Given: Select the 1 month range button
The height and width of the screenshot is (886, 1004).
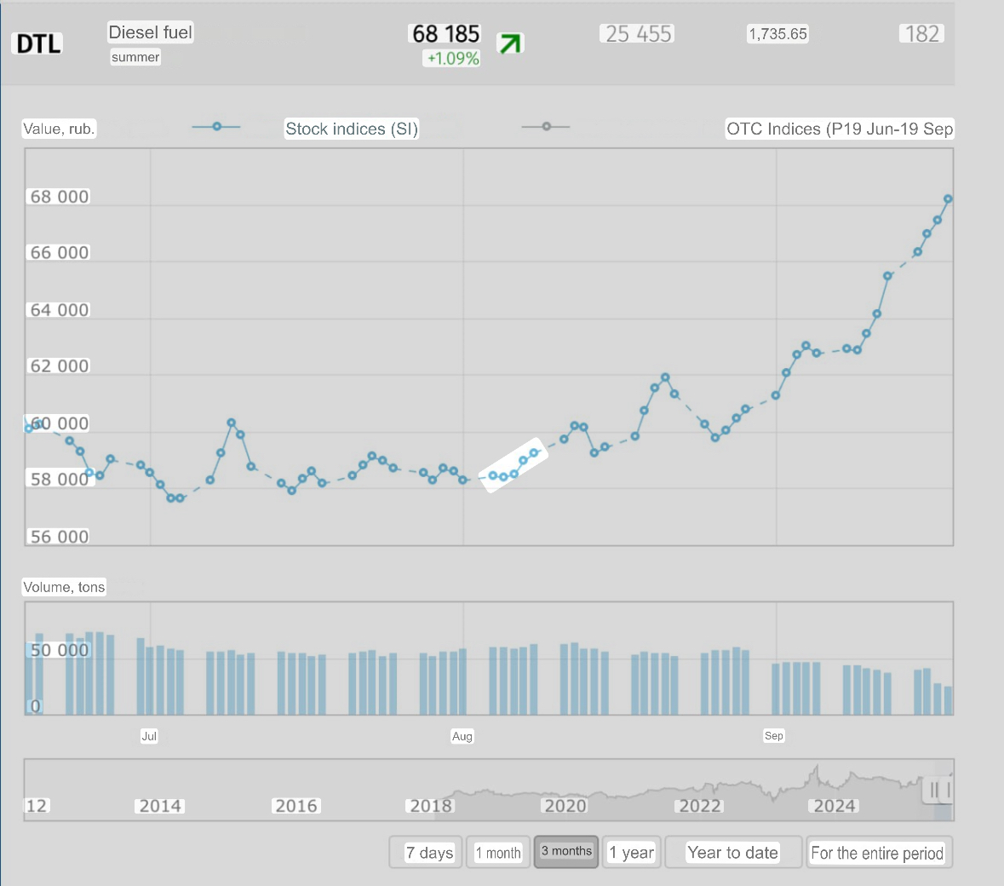Looking at the screenshot, I should coord(498,853).
